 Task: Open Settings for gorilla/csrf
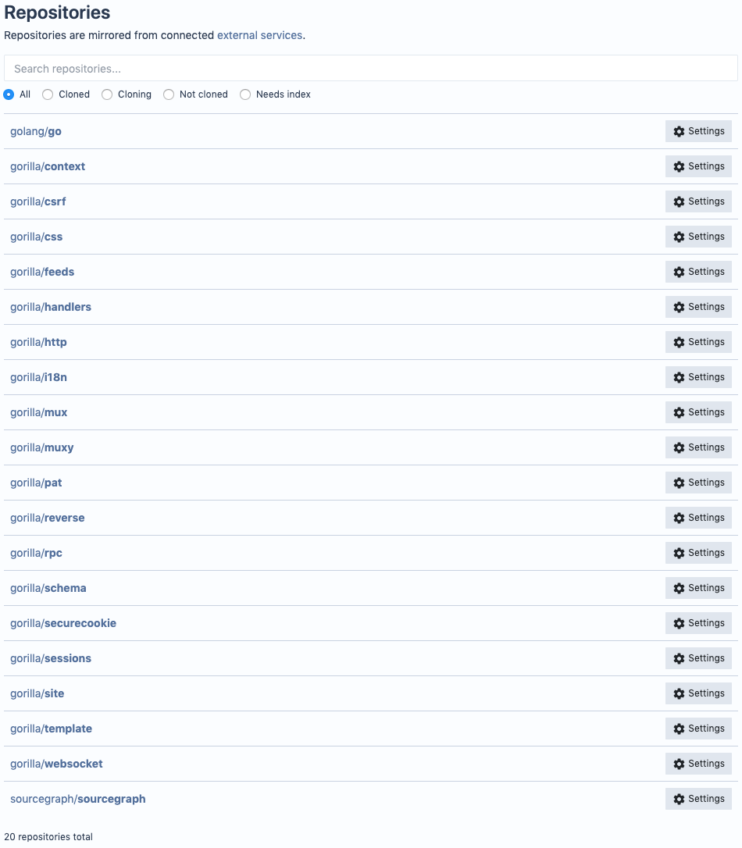(698, 201)
